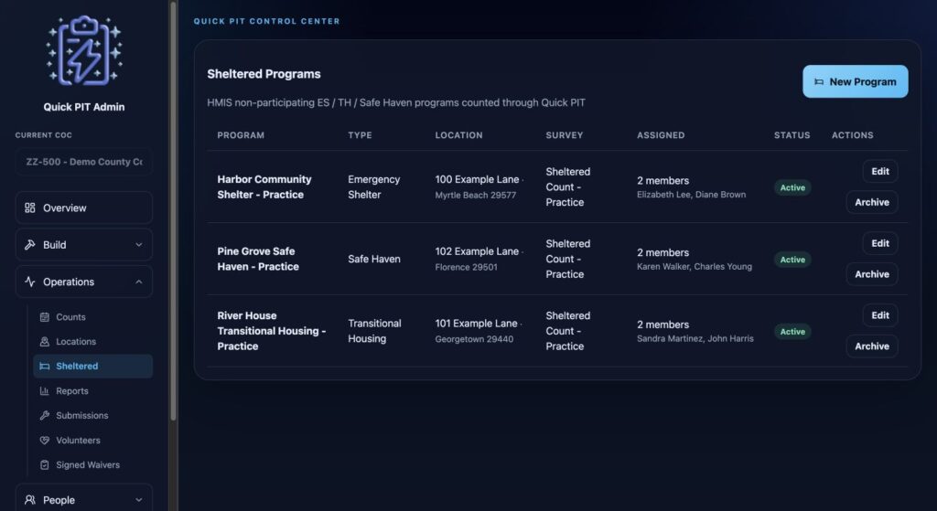Screen dimensions: 937x511
Task: Archive Pine Grove Safe Haven - Practice
Action: [872, 274]
